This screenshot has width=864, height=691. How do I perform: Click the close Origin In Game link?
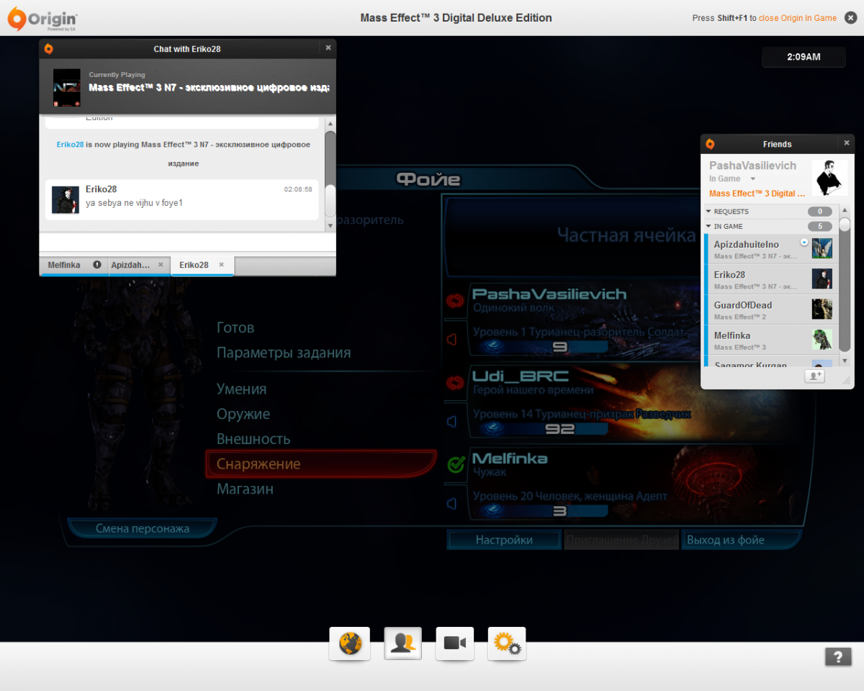coord(798,18)
